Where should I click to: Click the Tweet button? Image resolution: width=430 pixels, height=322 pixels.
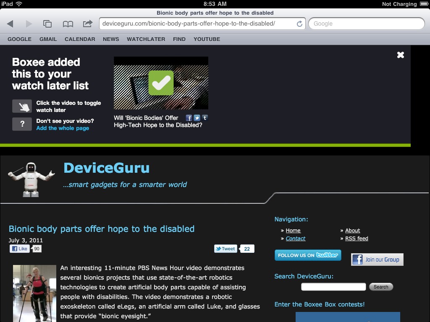pos(225,249)
